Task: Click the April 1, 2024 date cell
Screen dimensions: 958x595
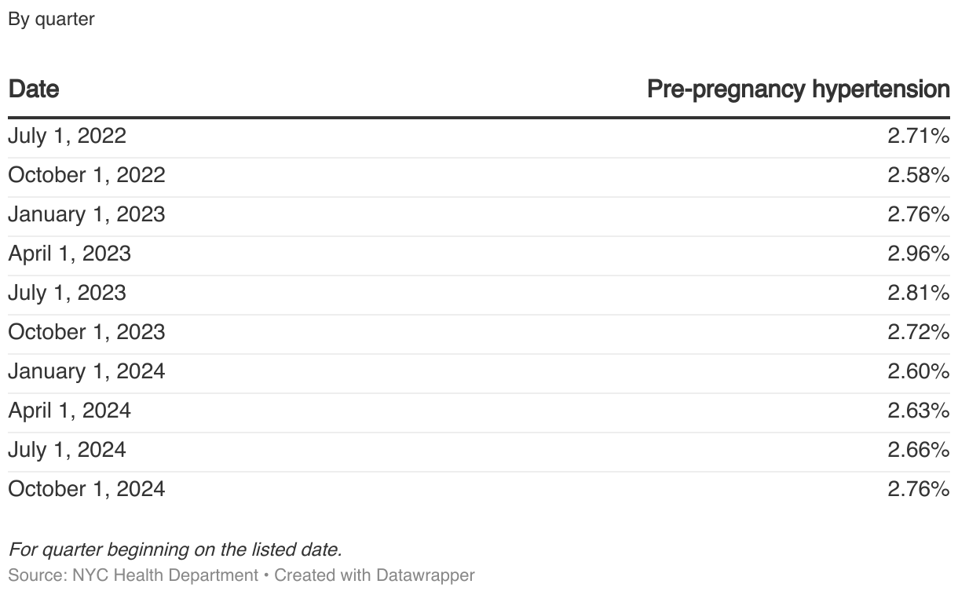Action: pyautogui.click(x=69, y=411)
